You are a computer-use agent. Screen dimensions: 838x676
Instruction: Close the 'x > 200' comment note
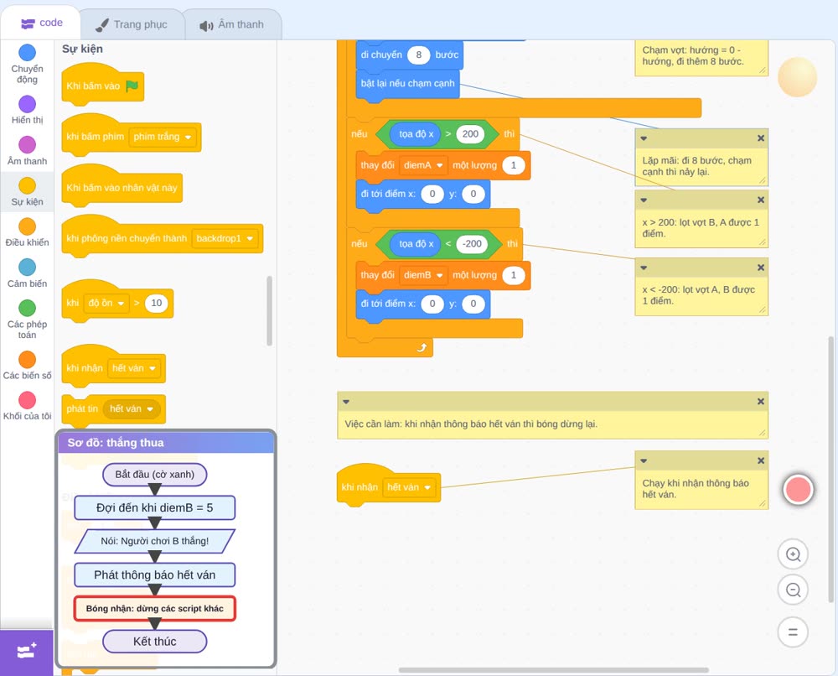tap(761, 200)
